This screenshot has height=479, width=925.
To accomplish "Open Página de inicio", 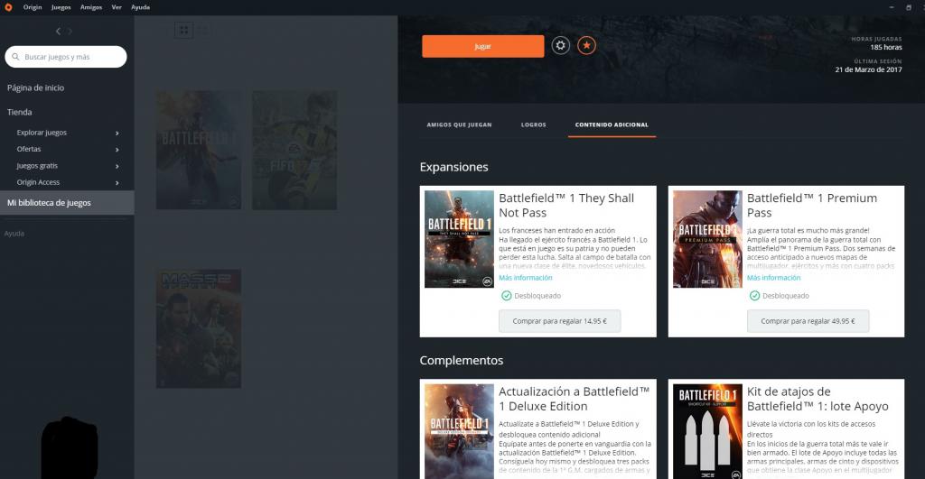I will pos(35,88).
